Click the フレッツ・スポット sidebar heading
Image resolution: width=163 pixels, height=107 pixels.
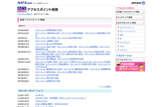125,8
